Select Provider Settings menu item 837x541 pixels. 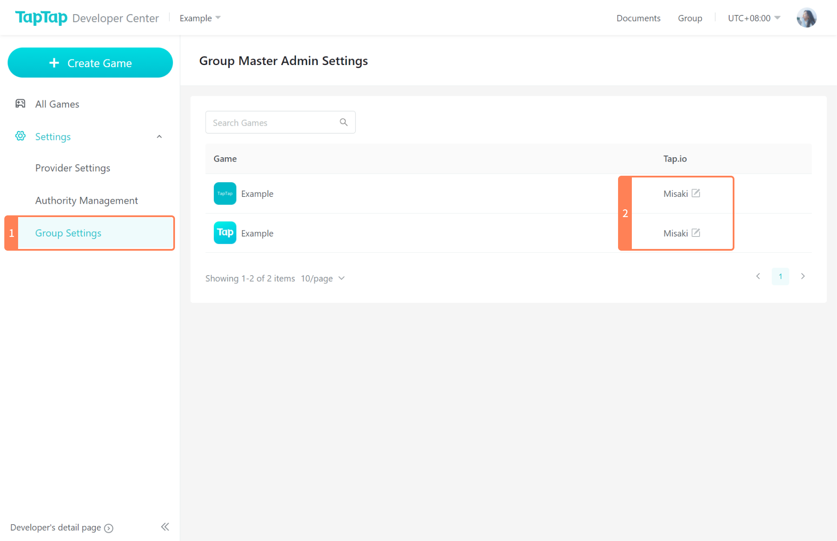(72, 168)
